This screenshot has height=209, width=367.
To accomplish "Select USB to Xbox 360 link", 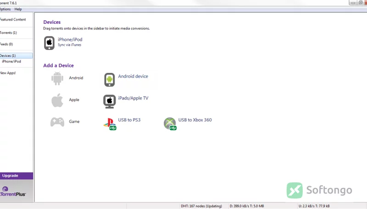I will 195,120.
